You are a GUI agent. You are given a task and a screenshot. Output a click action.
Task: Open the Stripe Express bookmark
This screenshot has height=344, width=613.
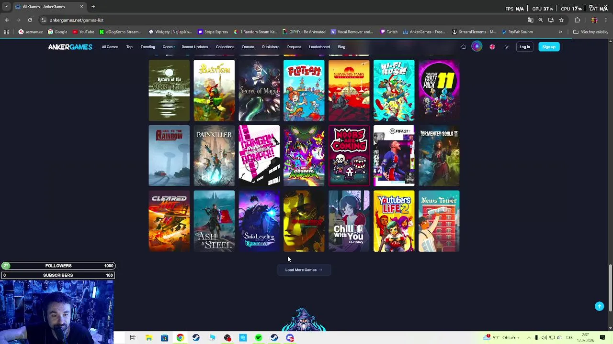click(213, 32)
